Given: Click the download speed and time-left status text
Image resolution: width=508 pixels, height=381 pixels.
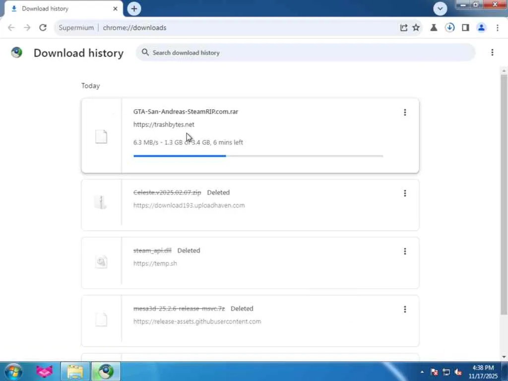Looking at the screenshot, I should click(188, 142).
